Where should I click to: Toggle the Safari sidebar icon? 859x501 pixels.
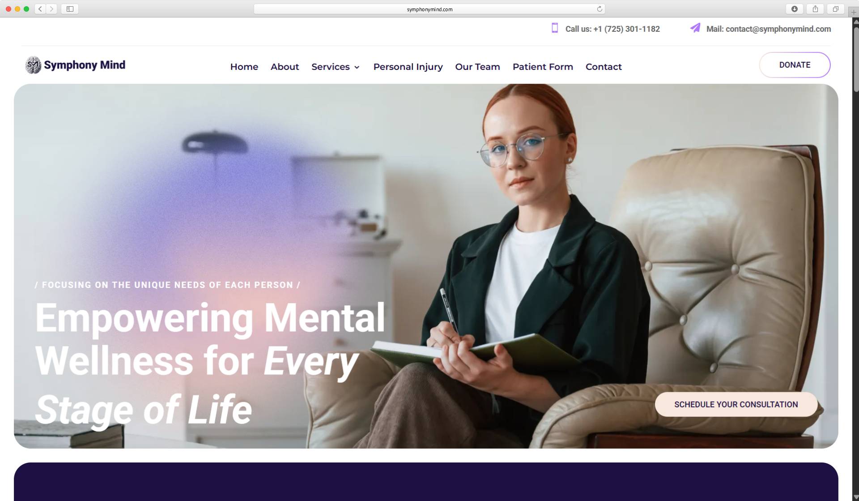[x=70, y=9]
